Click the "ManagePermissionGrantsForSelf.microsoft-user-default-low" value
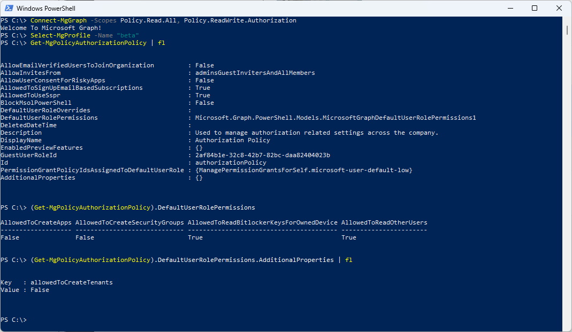The width and height of the screenshot is (572, 332). [304, 170]
